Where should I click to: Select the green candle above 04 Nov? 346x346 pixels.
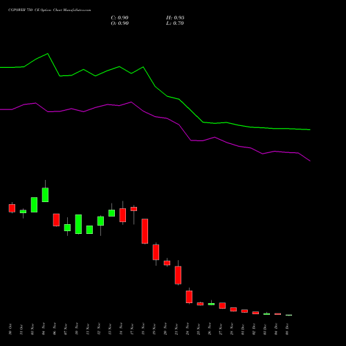[x=45, y=195]
